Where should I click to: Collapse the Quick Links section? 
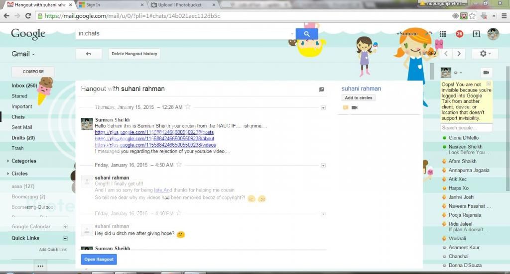tap(65, 238)
